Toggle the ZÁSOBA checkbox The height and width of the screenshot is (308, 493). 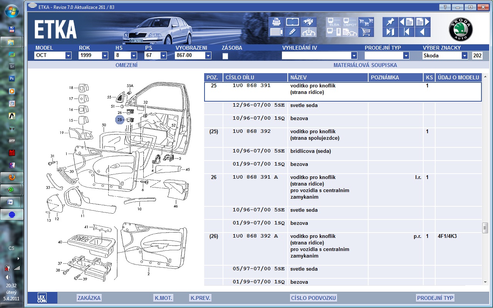pos(225,56)
